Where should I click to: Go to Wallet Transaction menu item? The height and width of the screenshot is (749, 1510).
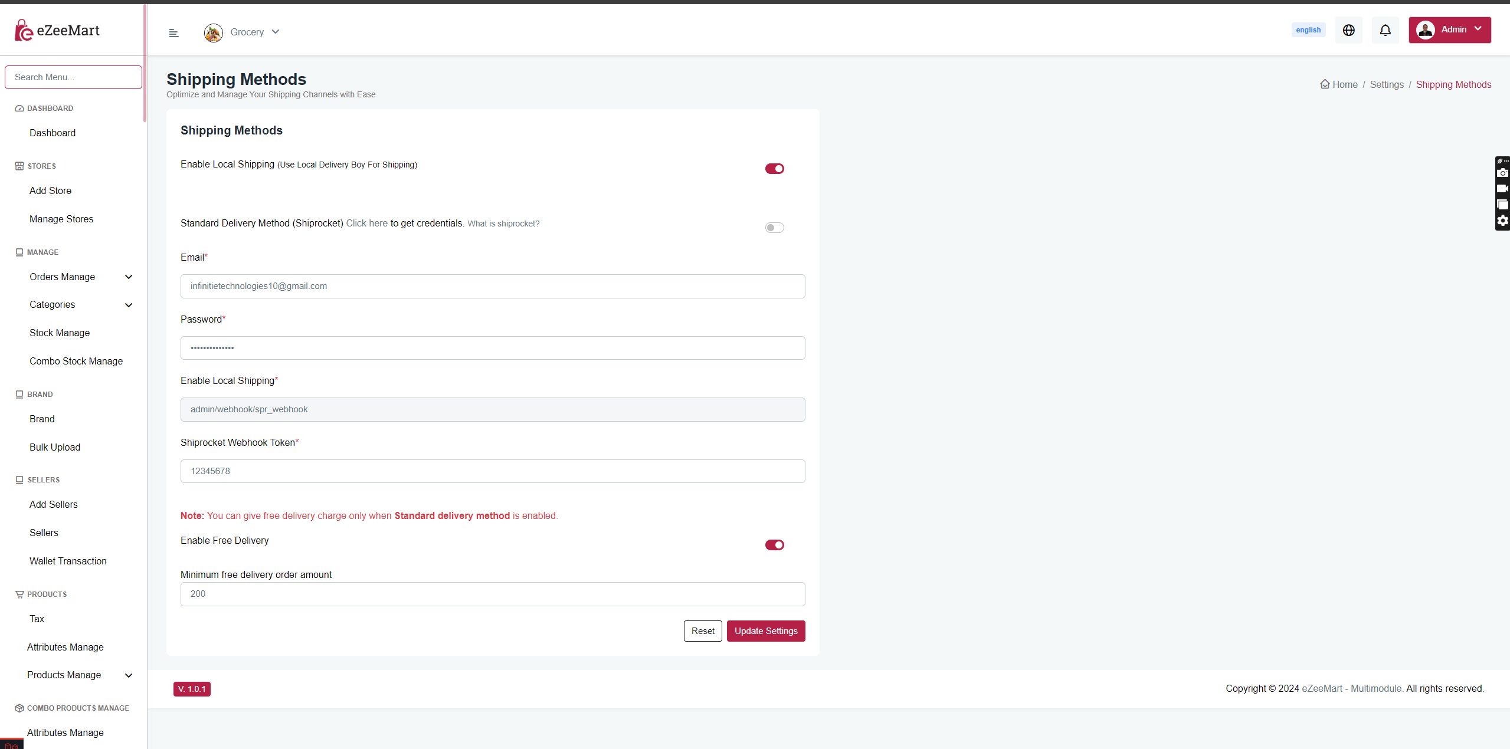[x=68, y=561]
